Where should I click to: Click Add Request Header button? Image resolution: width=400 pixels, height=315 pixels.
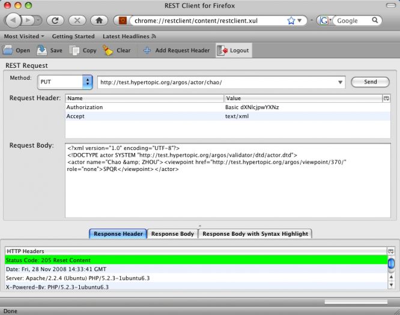point(177,50)
